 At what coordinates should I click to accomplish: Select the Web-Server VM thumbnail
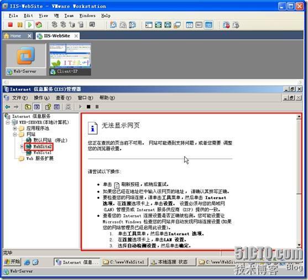coord(26,60)
